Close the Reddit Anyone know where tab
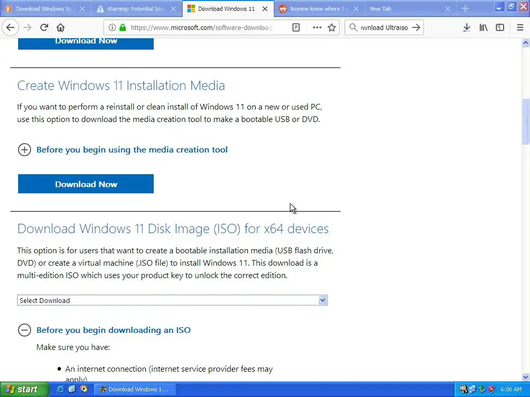The width and height of the screenshot is (530, 397). [356, 9]
